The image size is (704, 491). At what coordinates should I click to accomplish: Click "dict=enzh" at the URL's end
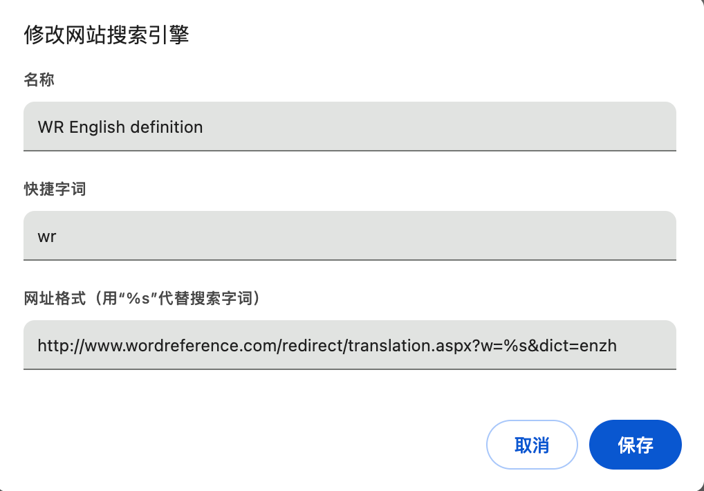pyautogui.click(x=578, y=346)
